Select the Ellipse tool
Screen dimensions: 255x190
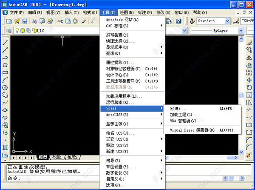[x=5, y=110]
